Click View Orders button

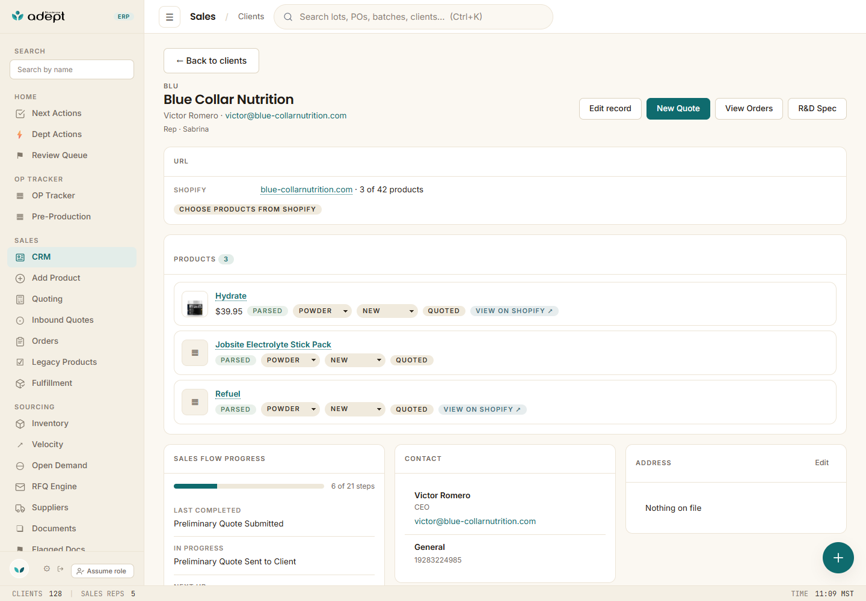[749, 109]
